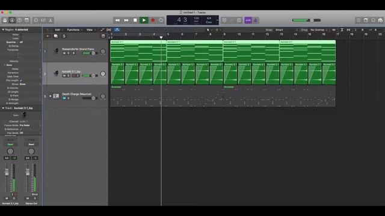Click the Boesendorfer Grand Piano track icon
This screenshot has width=385, height=216.
56,51
